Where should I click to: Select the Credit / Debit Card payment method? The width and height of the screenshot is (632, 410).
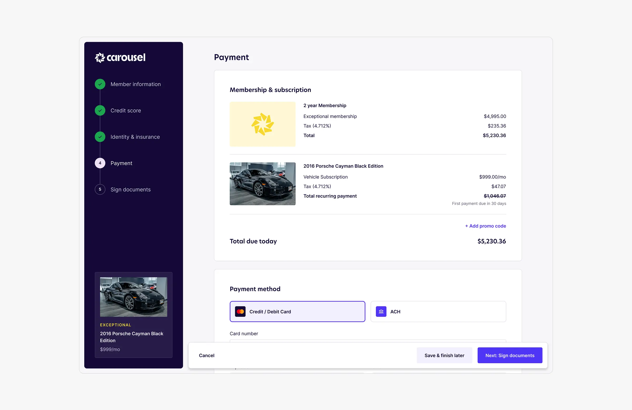click(297, 312)
